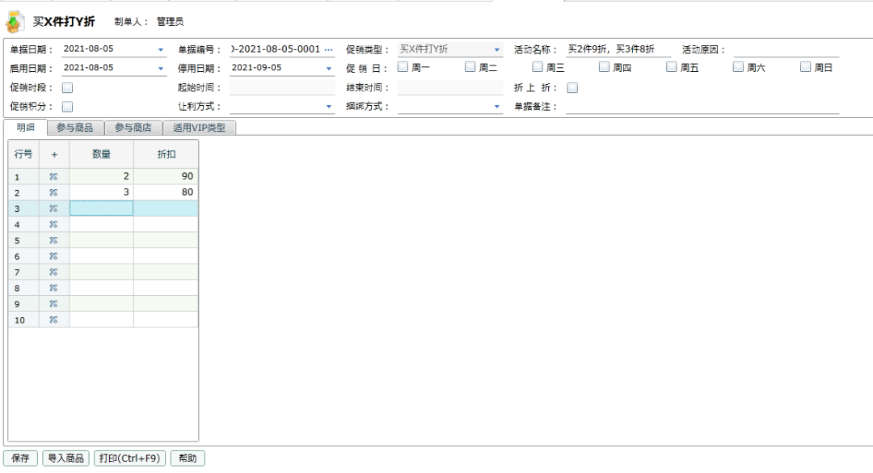Expand the 捆绑方式 dropdown
The width and height of the screenshot is (873, 473).
[496, 107]
